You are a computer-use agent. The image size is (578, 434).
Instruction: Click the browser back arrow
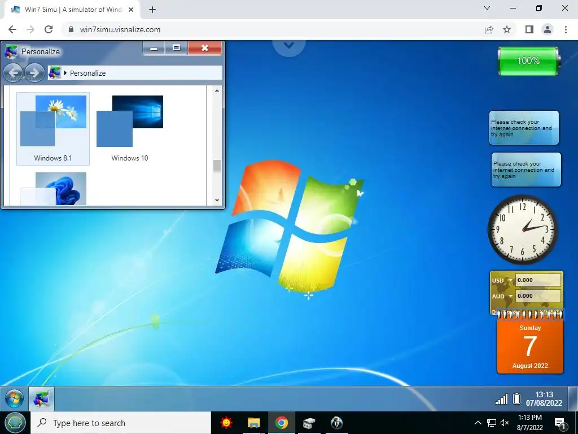coord(12,29)
